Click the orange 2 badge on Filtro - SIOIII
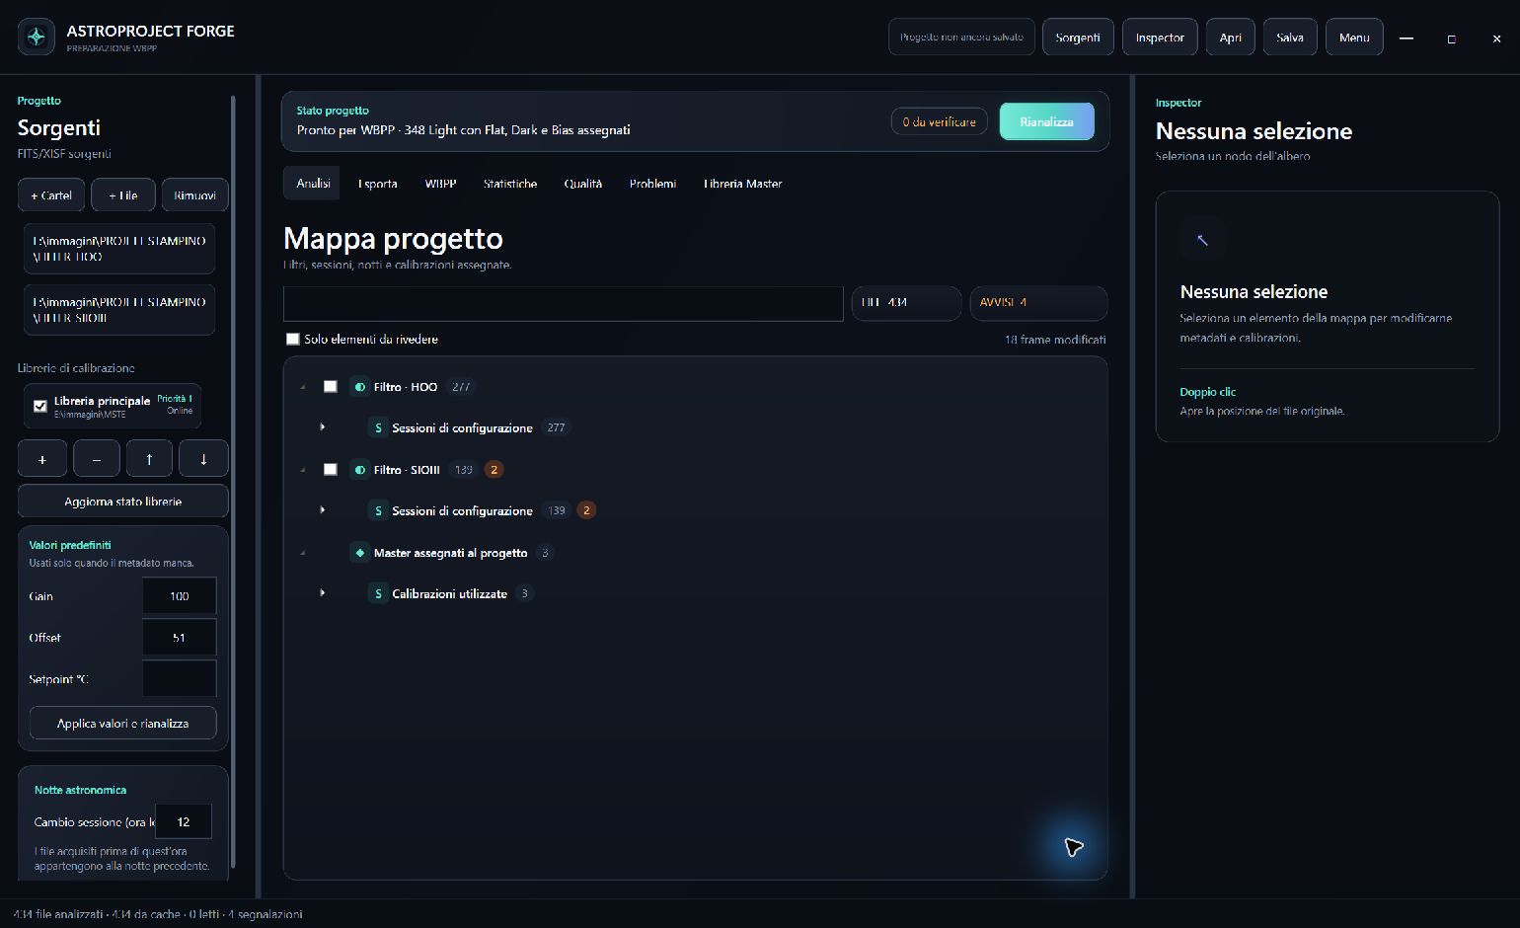Viewport: 1520px width, 928px height. click(494, 470)
